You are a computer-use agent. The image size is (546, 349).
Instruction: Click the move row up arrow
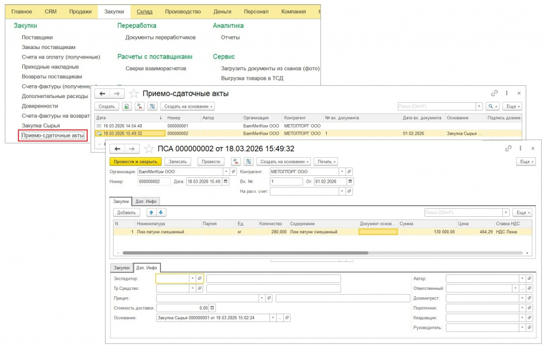(x=150, y=212)
